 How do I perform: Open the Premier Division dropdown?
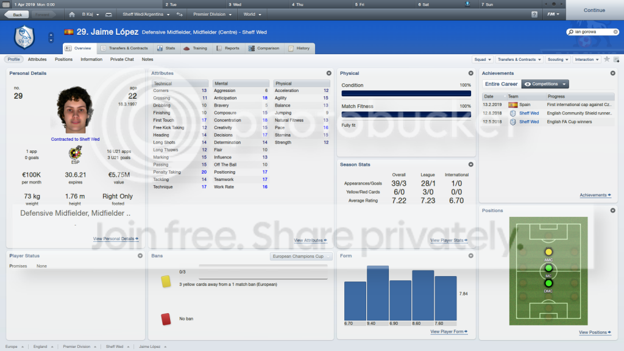tap(212, 15)
